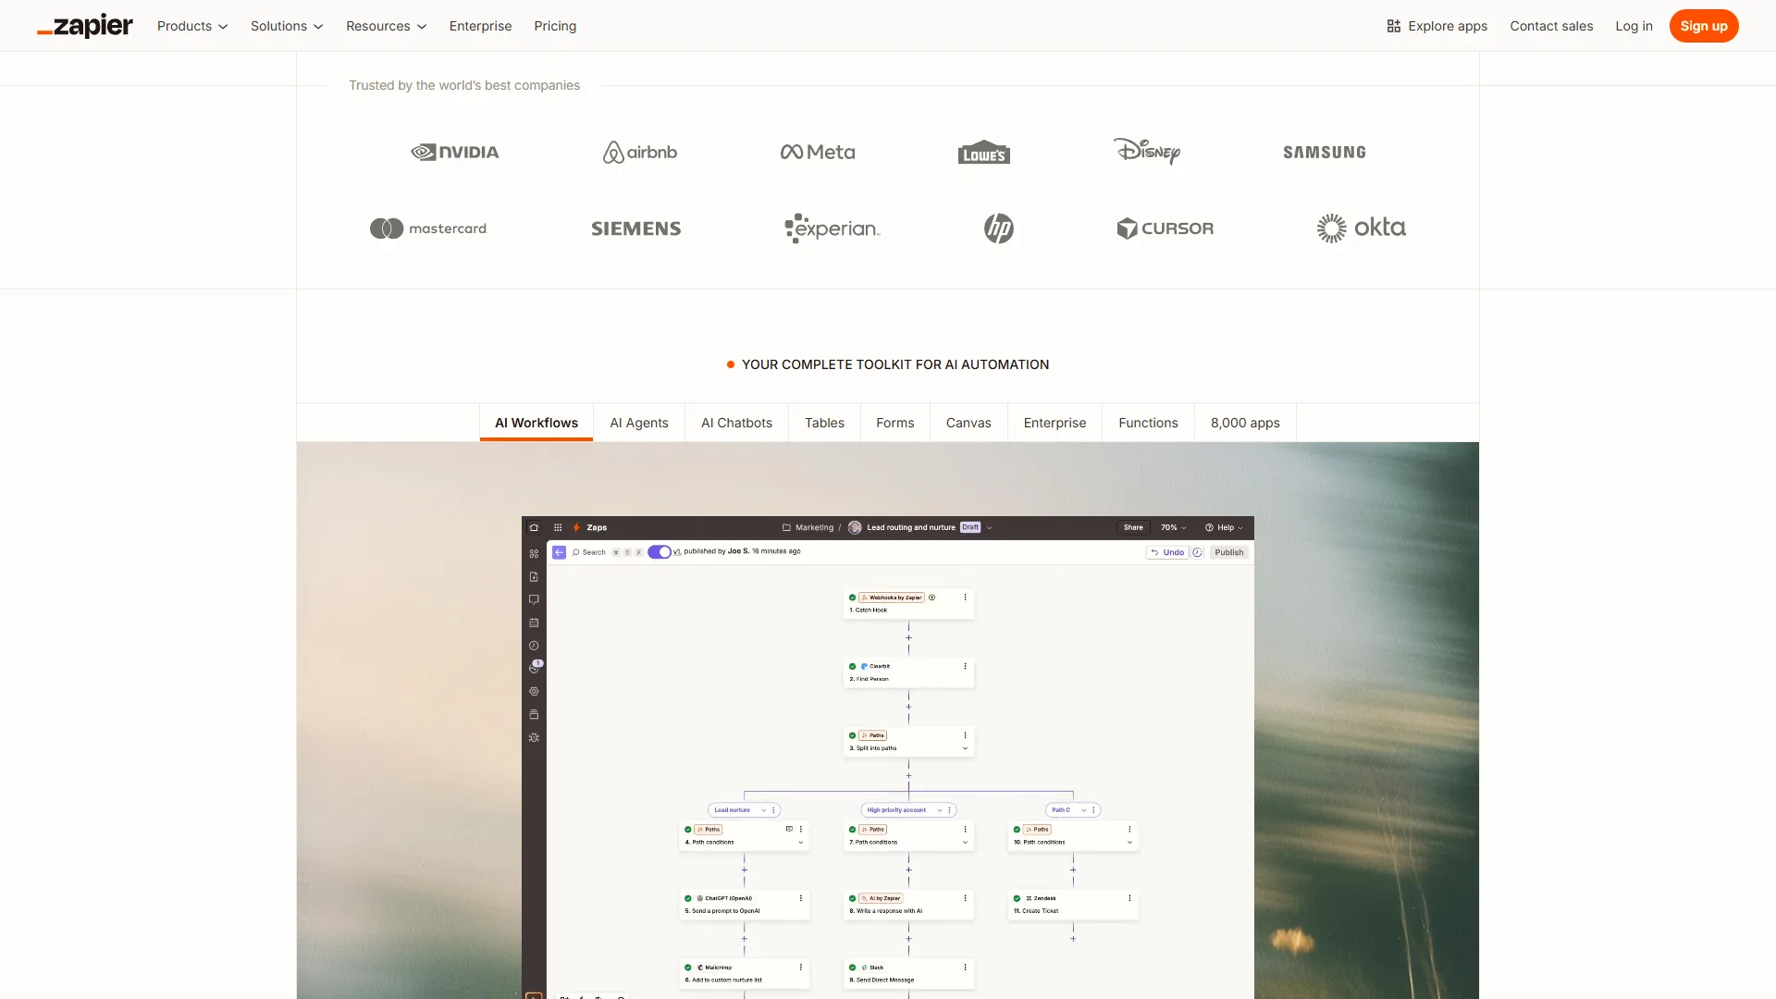Expand step 10 Path conditions chevron
This screenshot has width=1776, height=999.
click(1129, 843)
